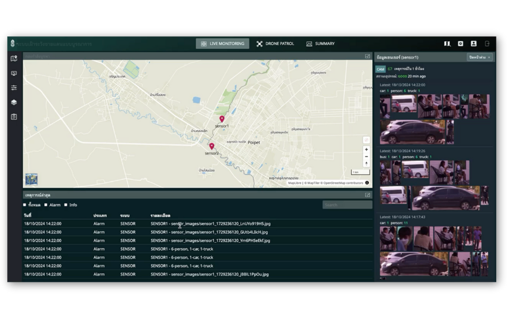The image size is (507, 322).
Task: Check the Info filter checkbox
Action: pos(66,205)
